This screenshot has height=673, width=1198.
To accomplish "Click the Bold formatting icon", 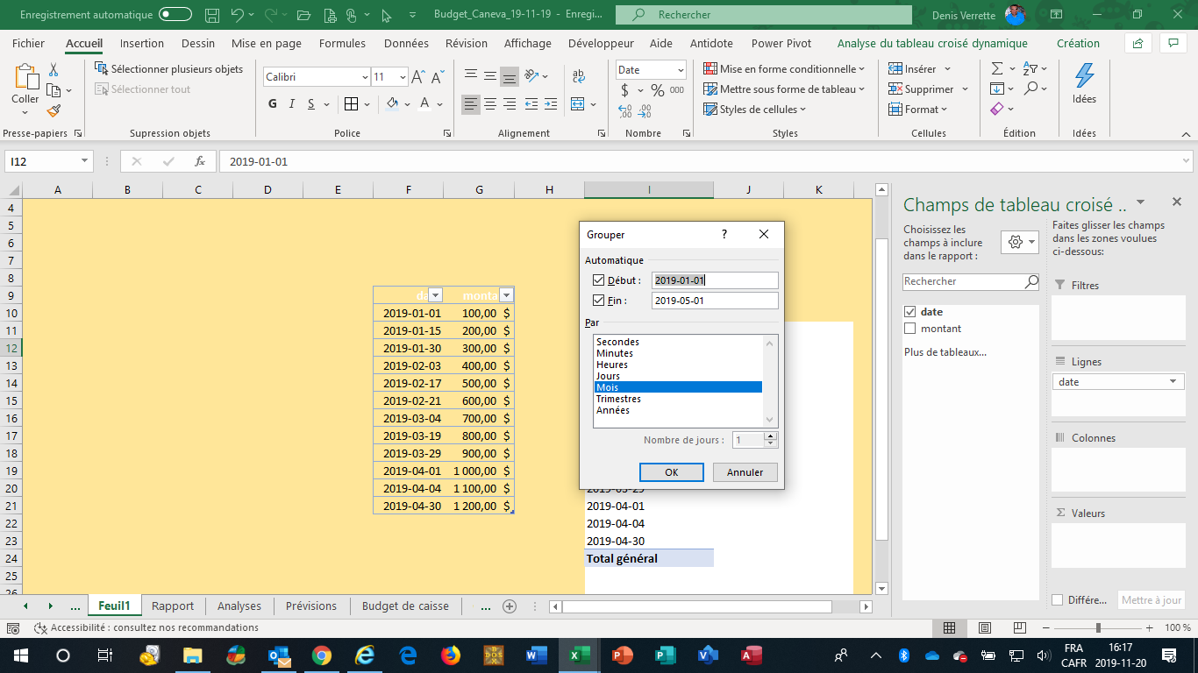I will (272, 104).
